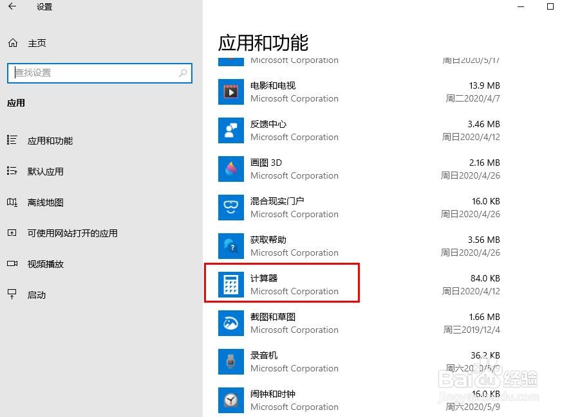Minimize the Settings window

521,6
